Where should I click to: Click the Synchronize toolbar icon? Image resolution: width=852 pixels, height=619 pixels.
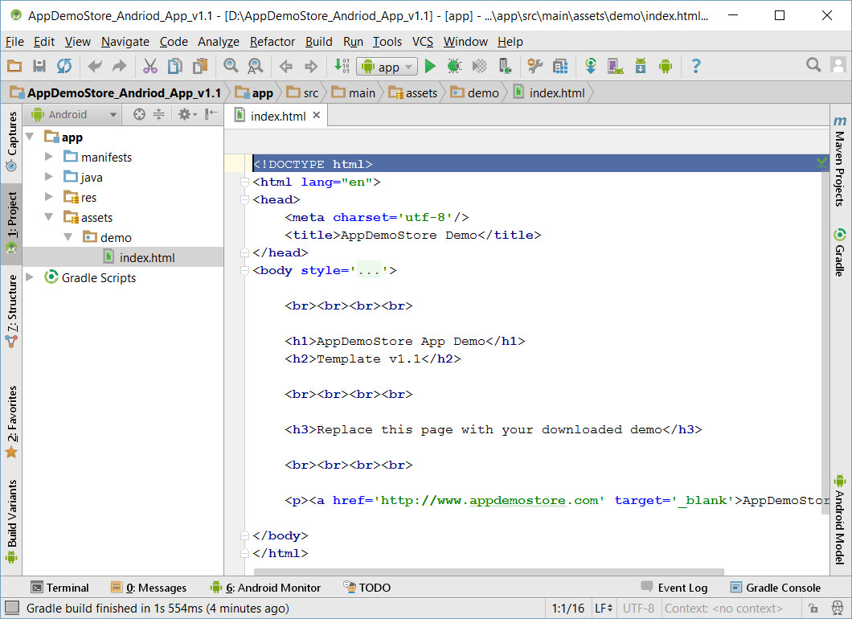(x=64, y=66)
